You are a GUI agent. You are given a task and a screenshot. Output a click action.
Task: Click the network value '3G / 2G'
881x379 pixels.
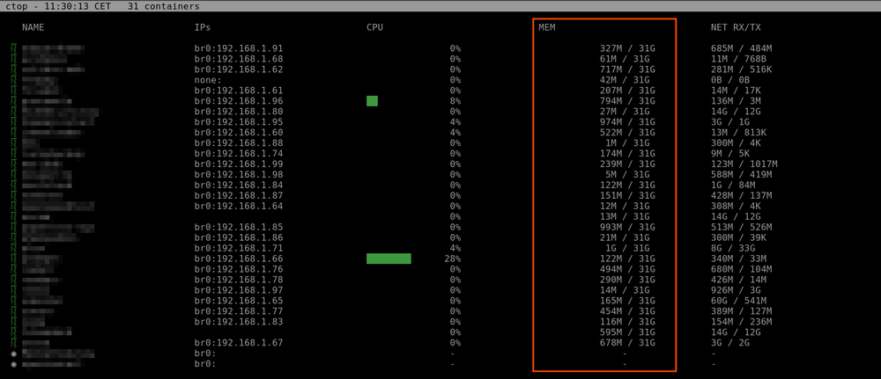coord(730,343)
